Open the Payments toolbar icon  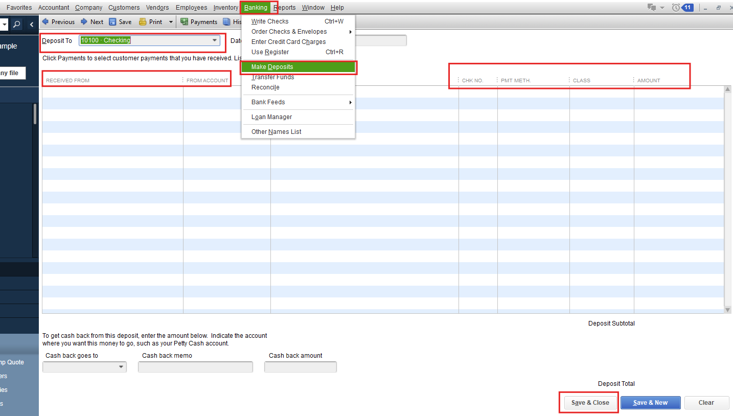tap(184, 22)
